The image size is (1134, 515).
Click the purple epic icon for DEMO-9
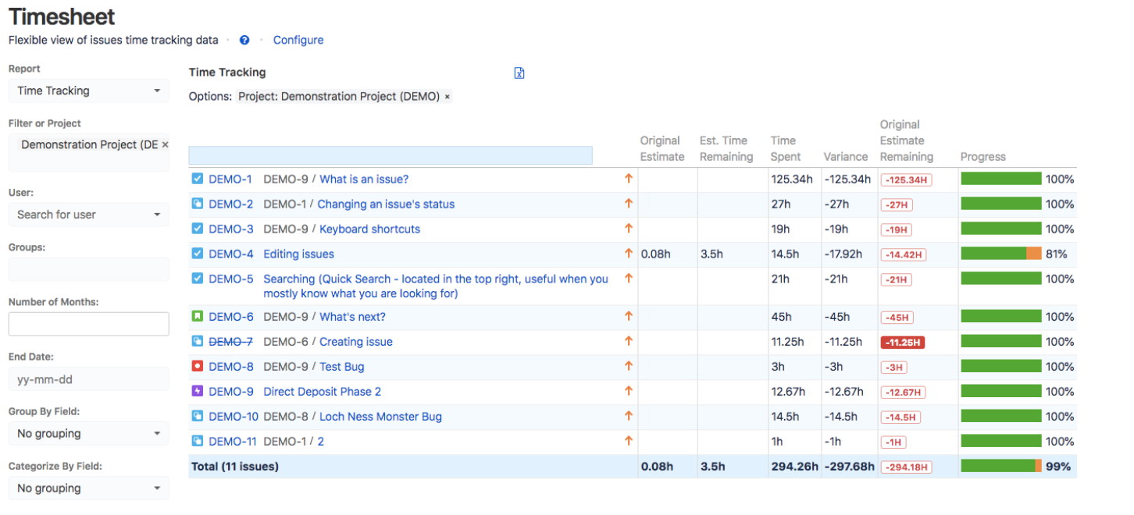coord(196,391)
